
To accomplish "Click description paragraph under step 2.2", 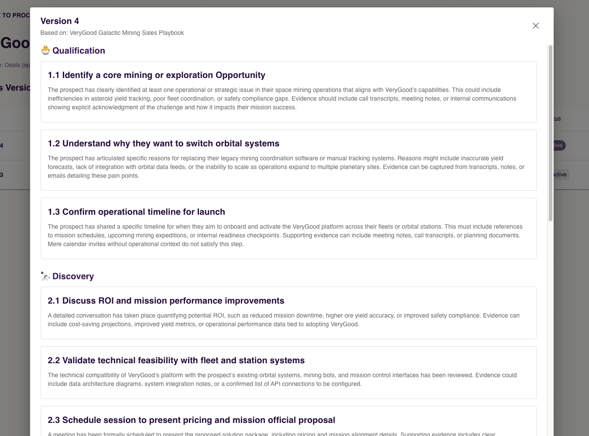I will click(x=282, y=379).
